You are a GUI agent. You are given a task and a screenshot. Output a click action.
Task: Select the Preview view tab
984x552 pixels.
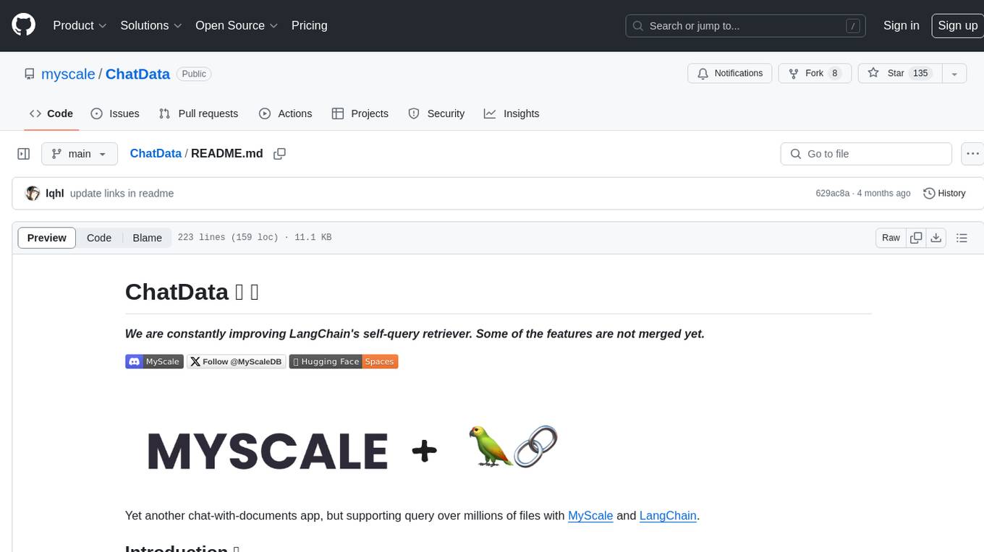(47, 238)
